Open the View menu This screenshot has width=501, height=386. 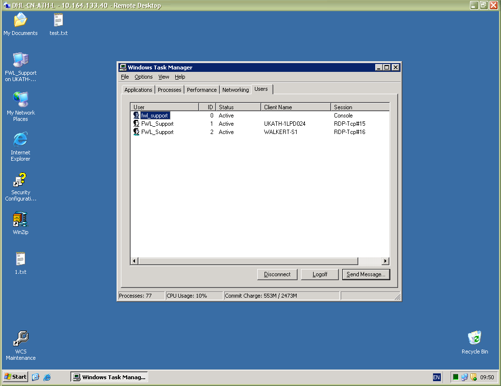click(x=164, y=77)
